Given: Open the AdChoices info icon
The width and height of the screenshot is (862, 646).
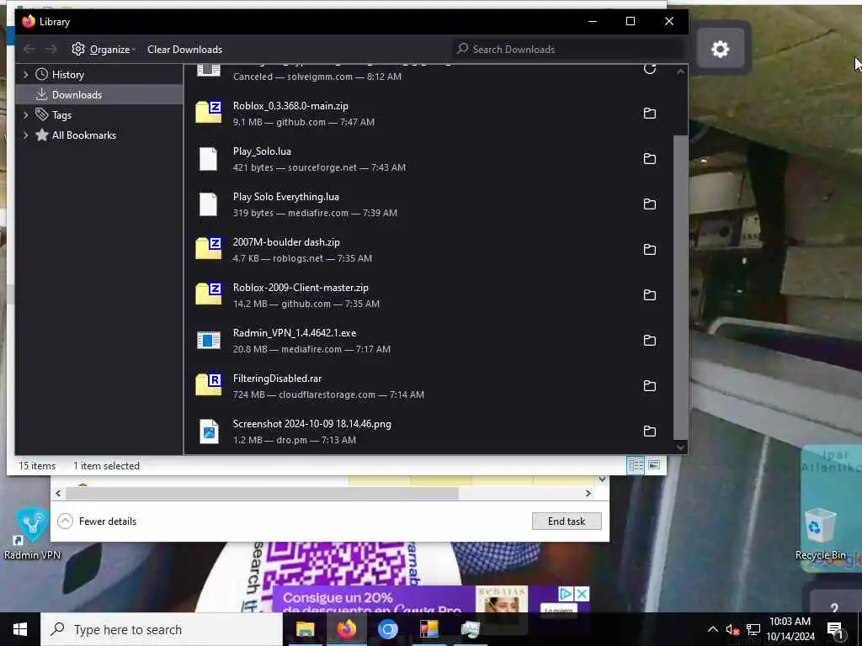Looking at the screenshot, I should point(566,594).
